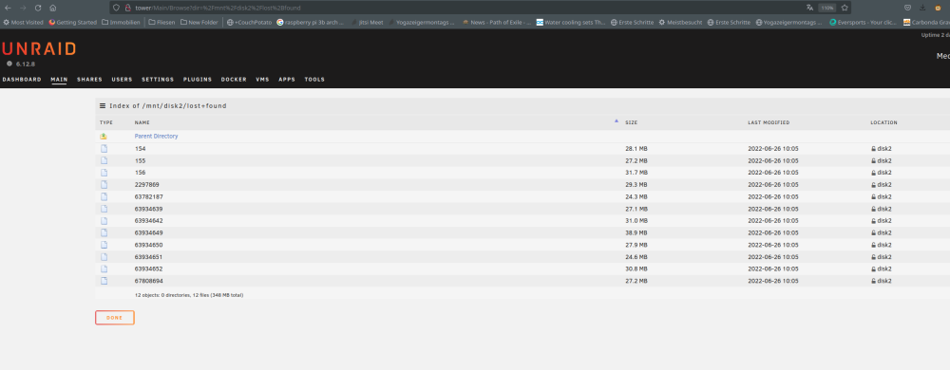950x370 pixels.
Task: Sort by Name using the ascending arrow
Action: (x=617, y=120)
